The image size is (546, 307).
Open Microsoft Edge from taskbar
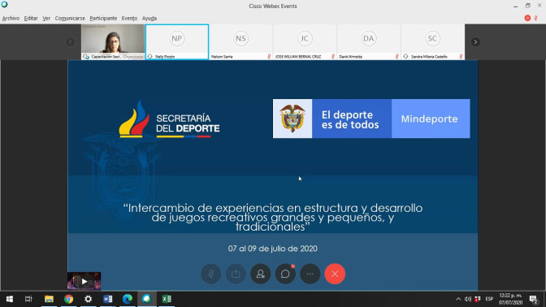128,299
